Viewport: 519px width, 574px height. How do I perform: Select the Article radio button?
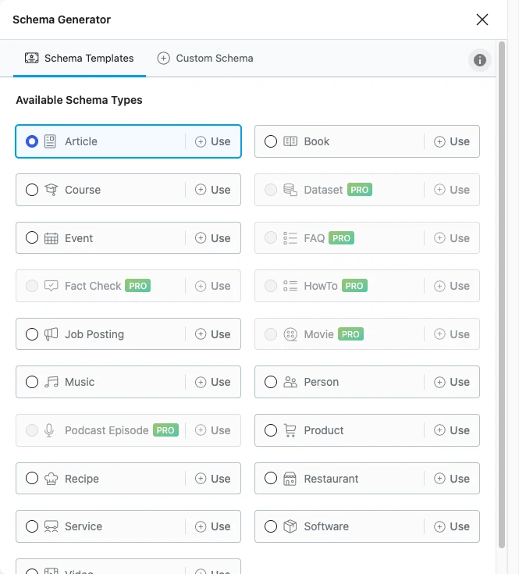click(32, 141)
